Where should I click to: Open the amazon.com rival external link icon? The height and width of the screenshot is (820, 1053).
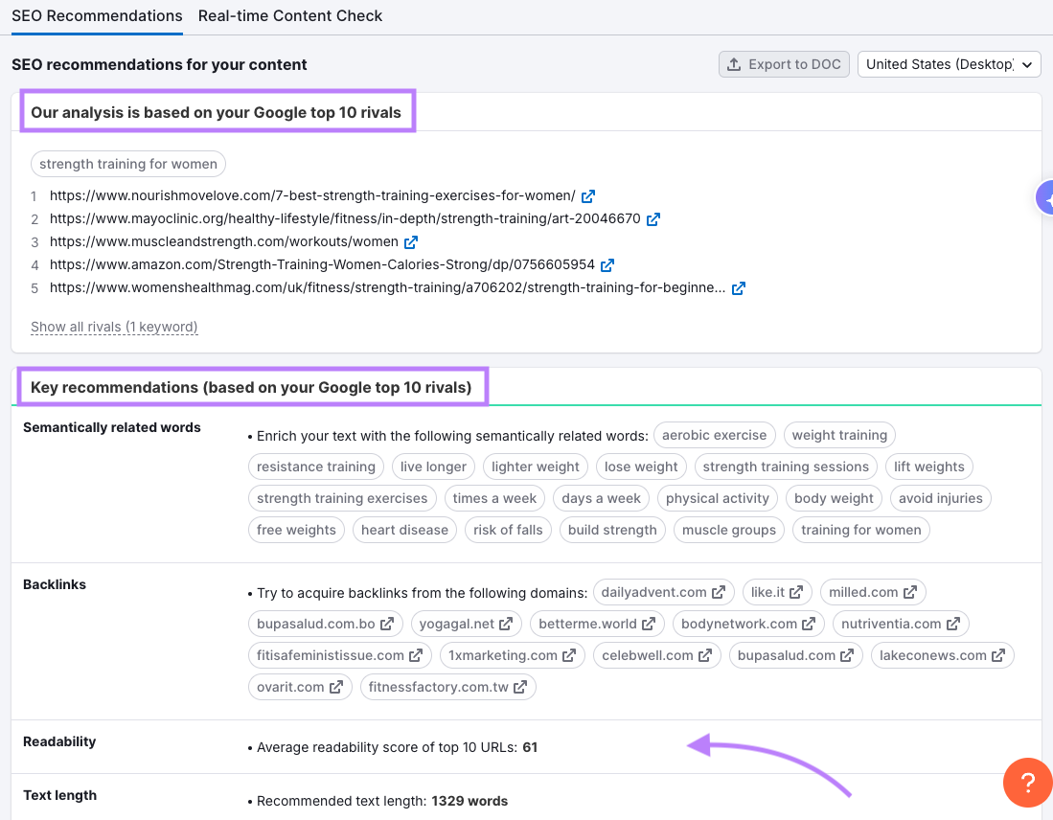coord(607,264)
